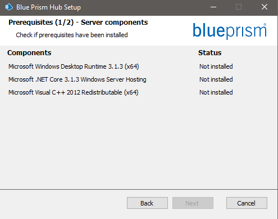
Task: Click the Blue Prism icon in title bar
Action: coord(8,7)
